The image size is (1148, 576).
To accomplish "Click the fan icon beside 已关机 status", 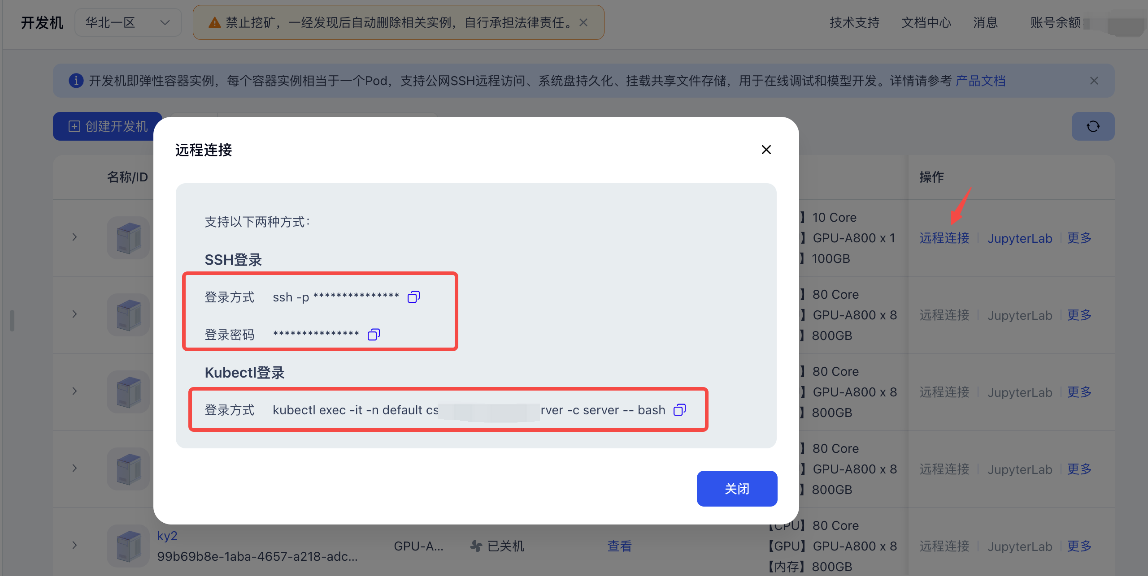I will click(x=475, y=546).
